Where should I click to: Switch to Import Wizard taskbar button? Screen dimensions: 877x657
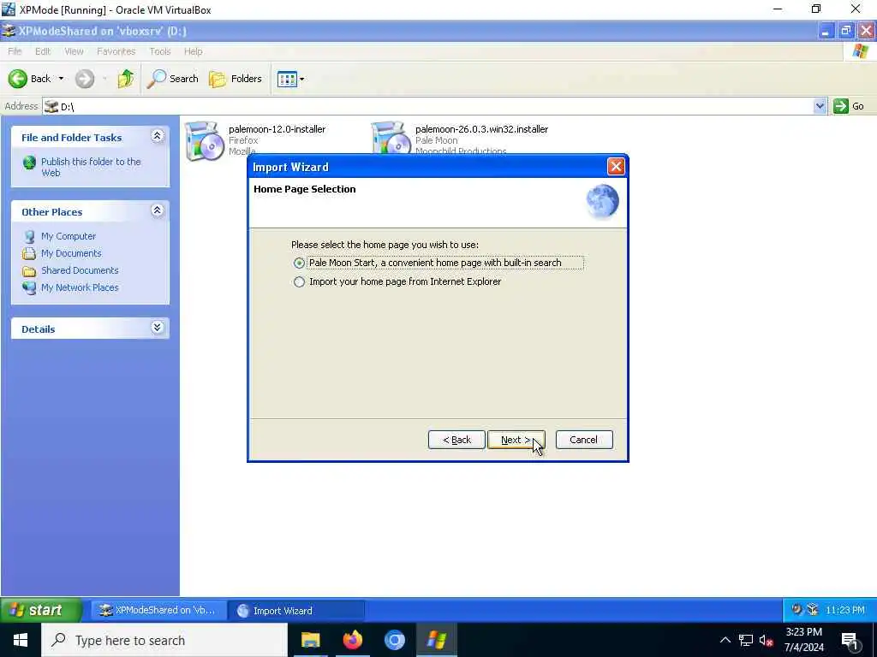click(x=296, y=611)
